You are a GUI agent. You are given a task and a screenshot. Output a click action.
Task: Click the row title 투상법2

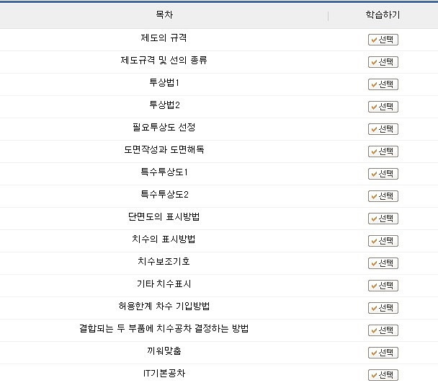pyautogui.click(x=164, y=105)
